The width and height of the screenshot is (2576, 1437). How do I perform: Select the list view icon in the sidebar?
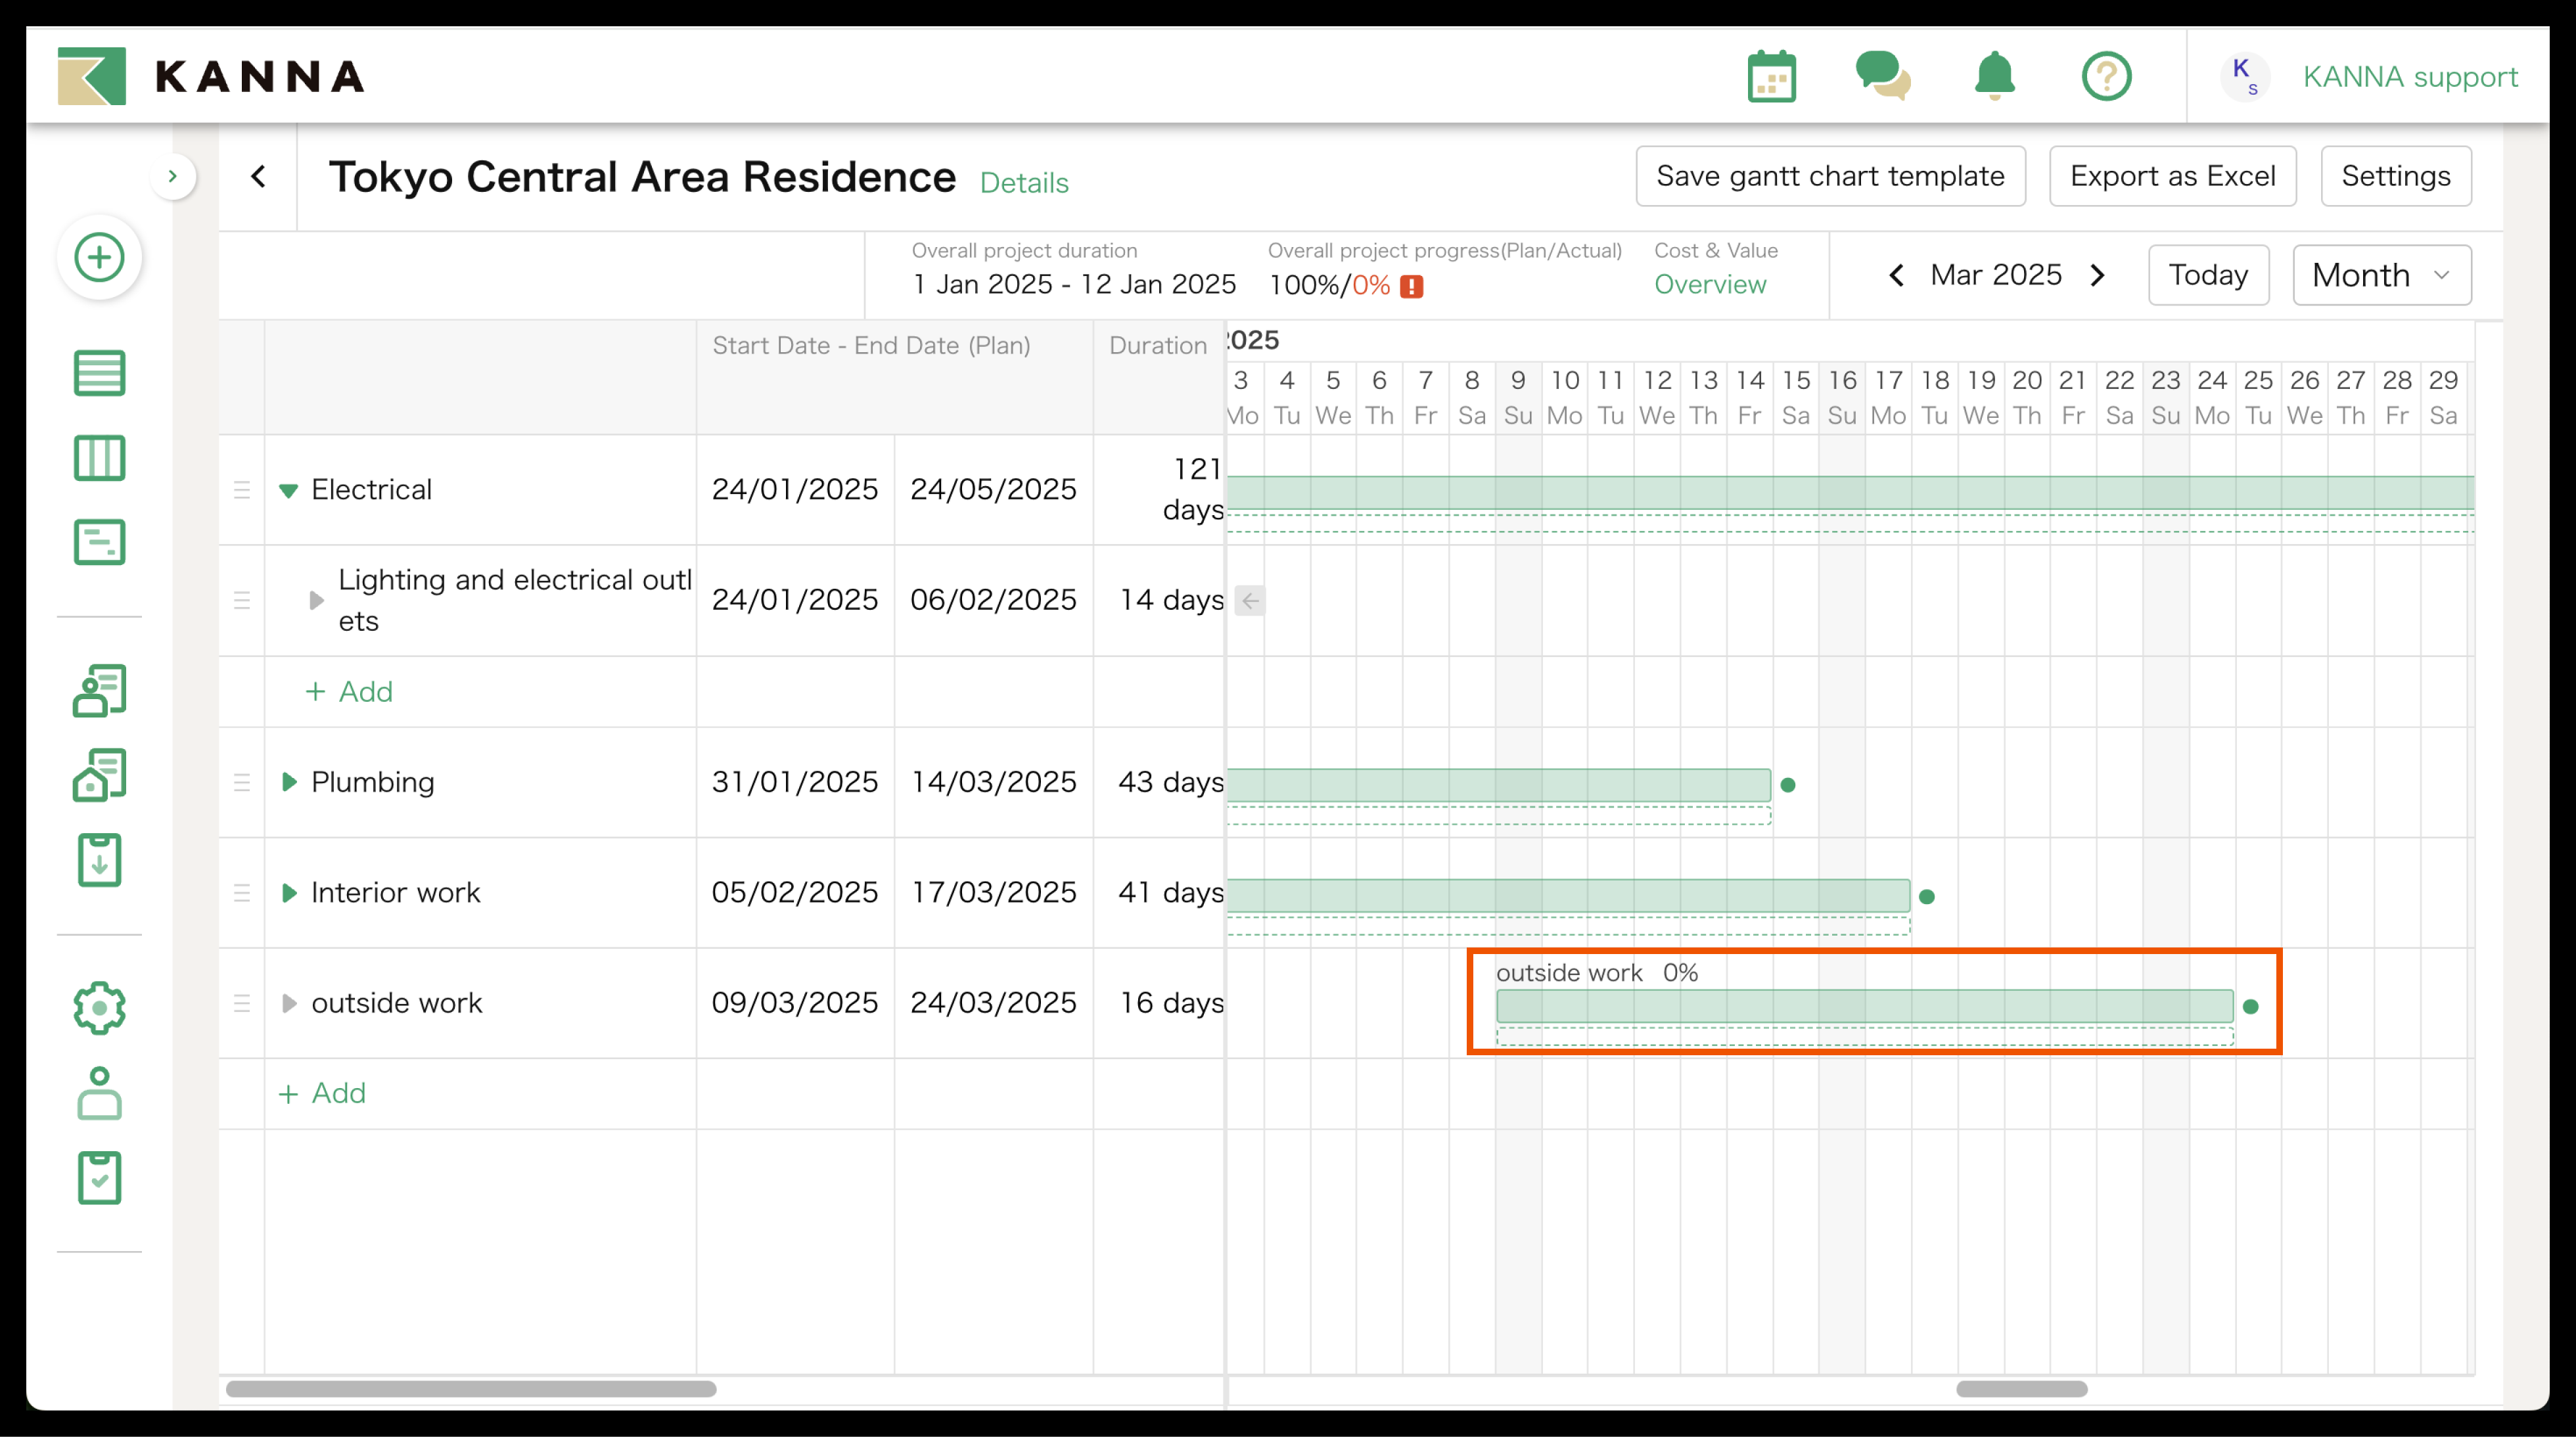pyautogui.click(x=99, y=373)
